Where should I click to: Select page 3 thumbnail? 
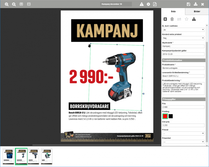[x=33, y=156]
